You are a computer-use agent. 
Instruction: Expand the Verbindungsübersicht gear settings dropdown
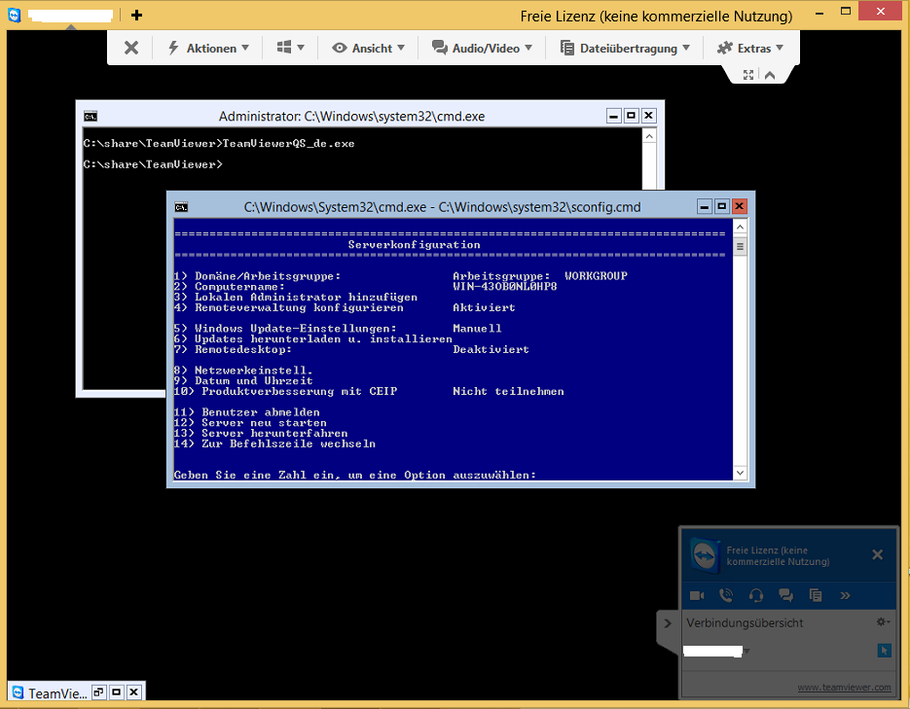point(883,622)
